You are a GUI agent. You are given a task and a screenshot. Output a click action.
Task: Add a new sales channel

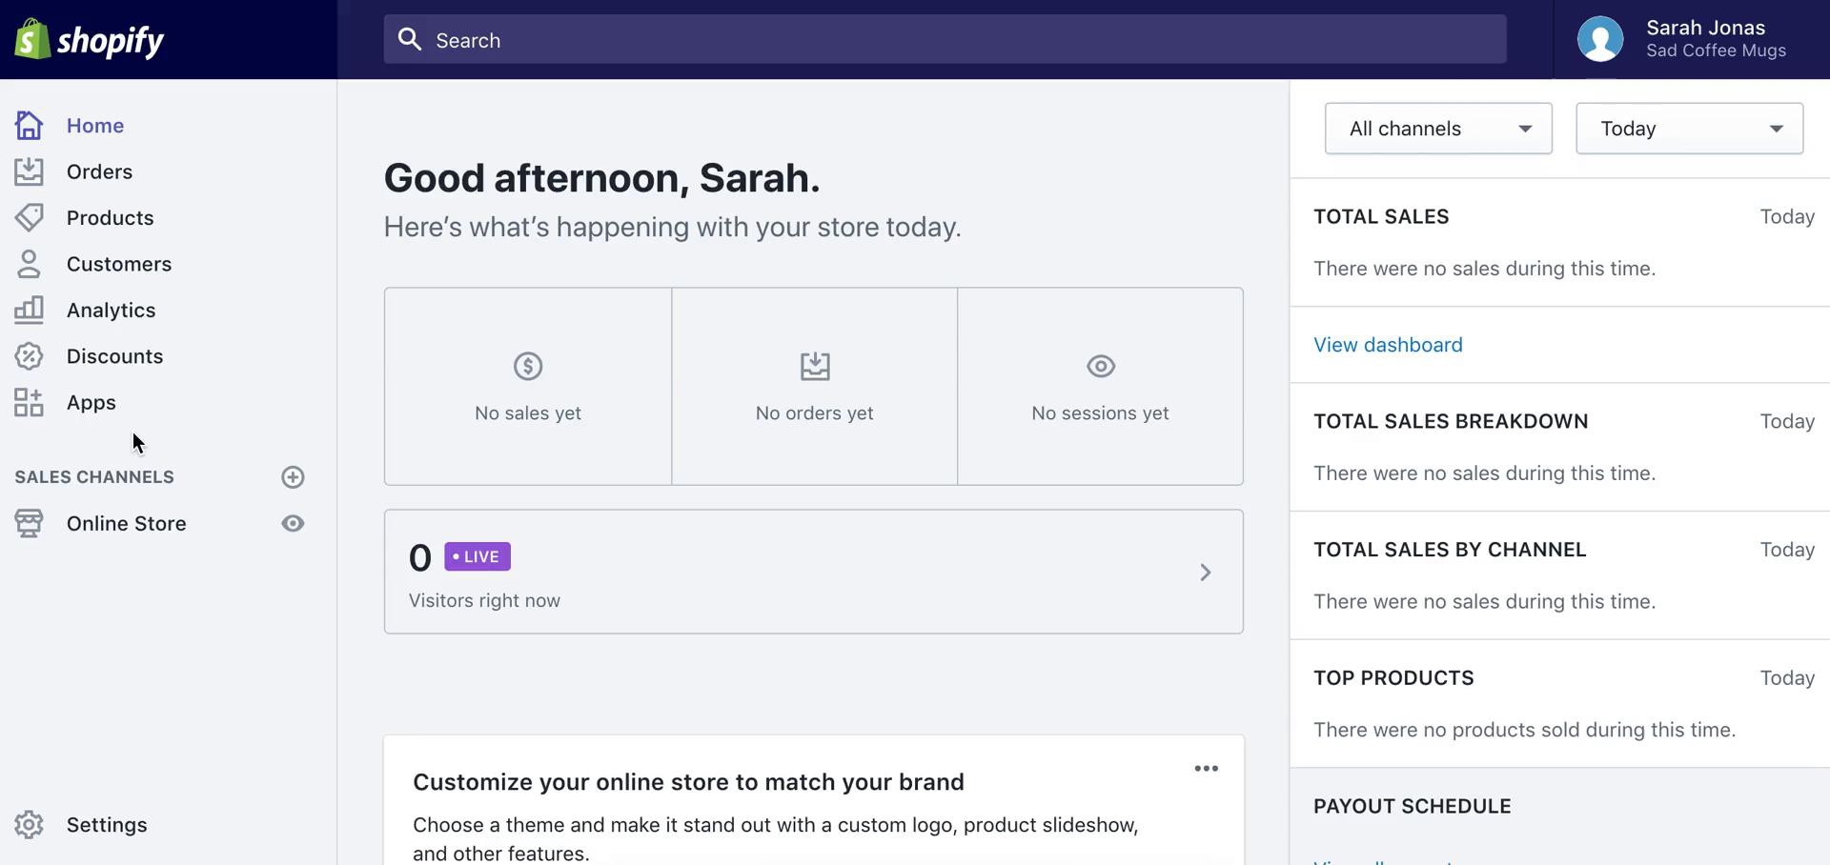point(293,477)
